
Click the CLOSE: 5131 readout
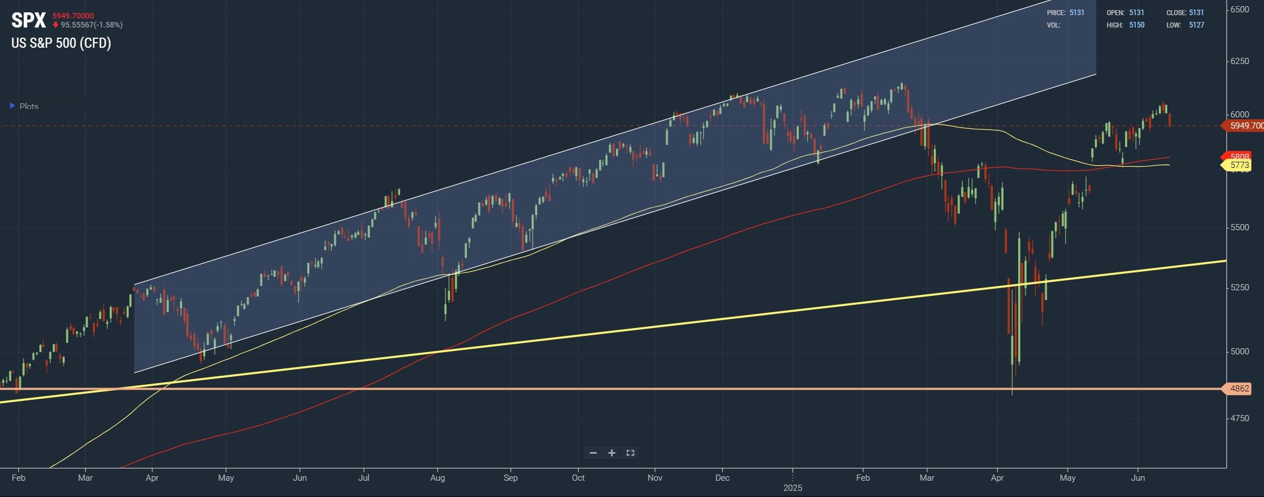tap(1185, 12)
